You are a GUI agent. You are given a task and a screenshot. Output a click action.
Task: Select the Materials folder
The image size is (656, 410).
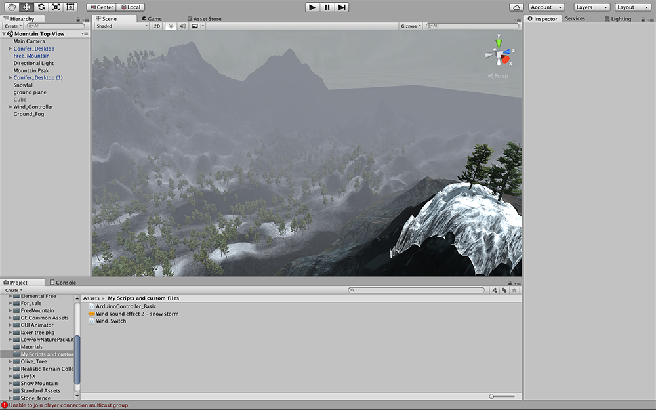coord(28,347)
